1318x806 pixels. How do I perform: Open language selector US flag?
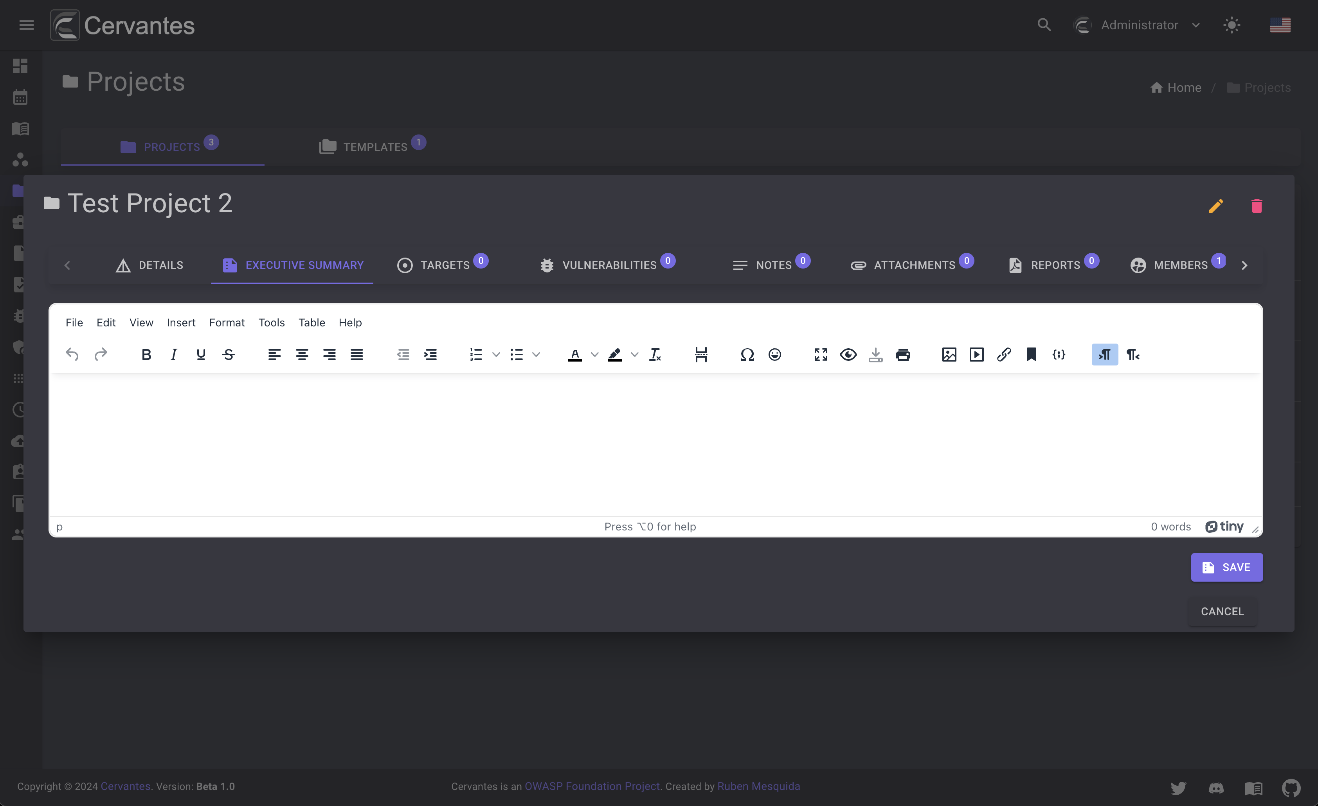(1280, 25)
